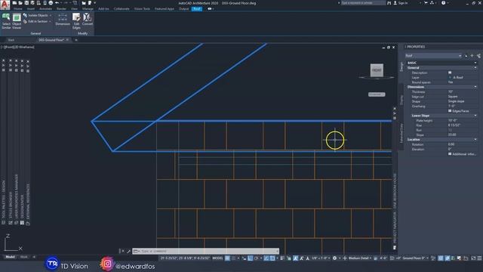Click the Unnamed UCS menu below ViewCube
483x272 pixels.
(x=377, y=94)
